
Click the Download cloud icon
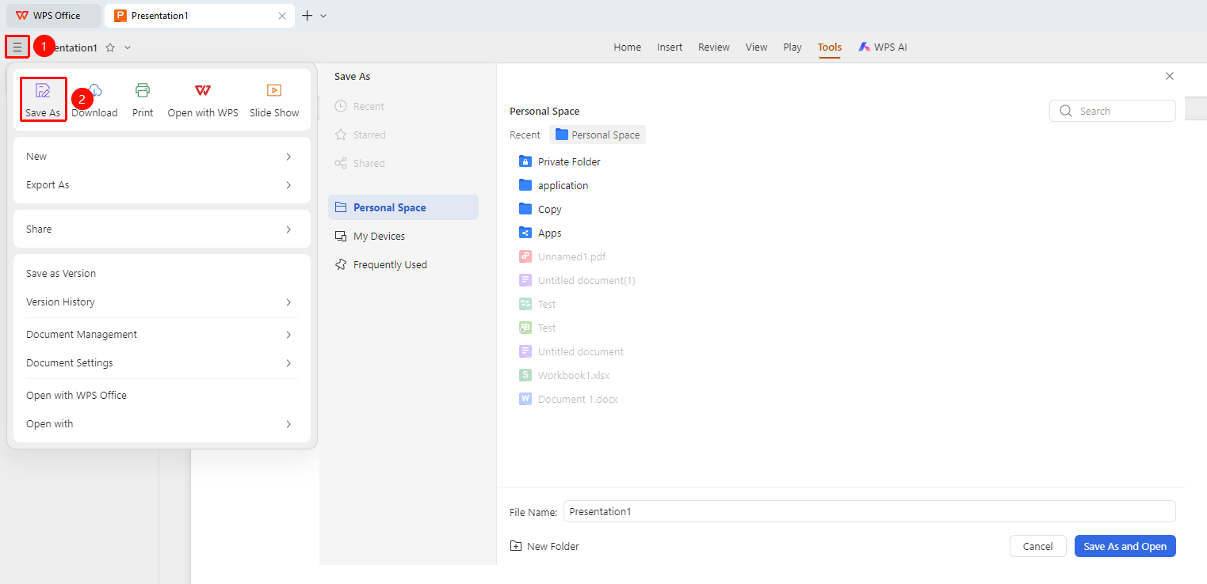(x=96, y=90)
